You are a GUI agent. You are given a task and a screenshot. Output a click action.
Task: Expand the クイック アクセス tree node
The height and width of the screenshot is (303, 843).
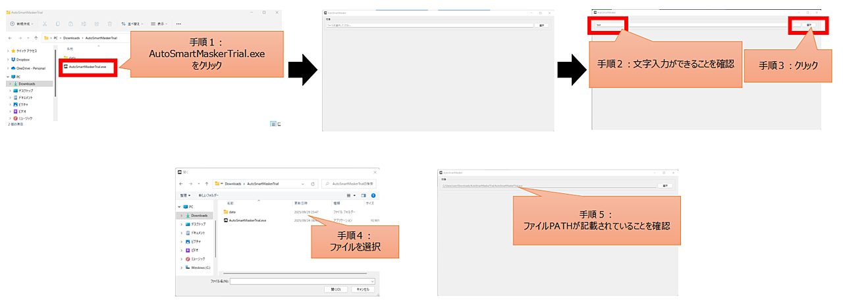8,51
